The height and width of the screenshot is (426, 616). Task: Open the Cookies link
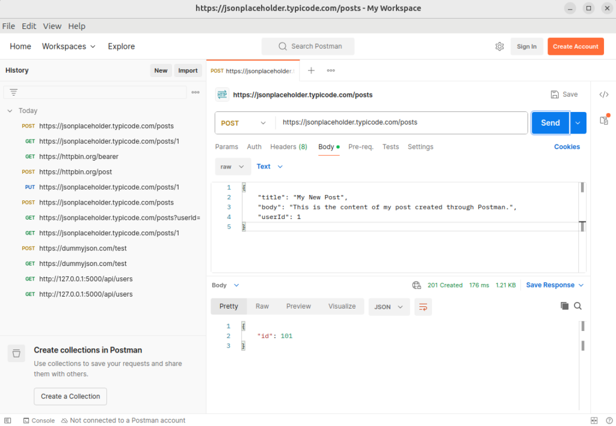tap(567, 147)
